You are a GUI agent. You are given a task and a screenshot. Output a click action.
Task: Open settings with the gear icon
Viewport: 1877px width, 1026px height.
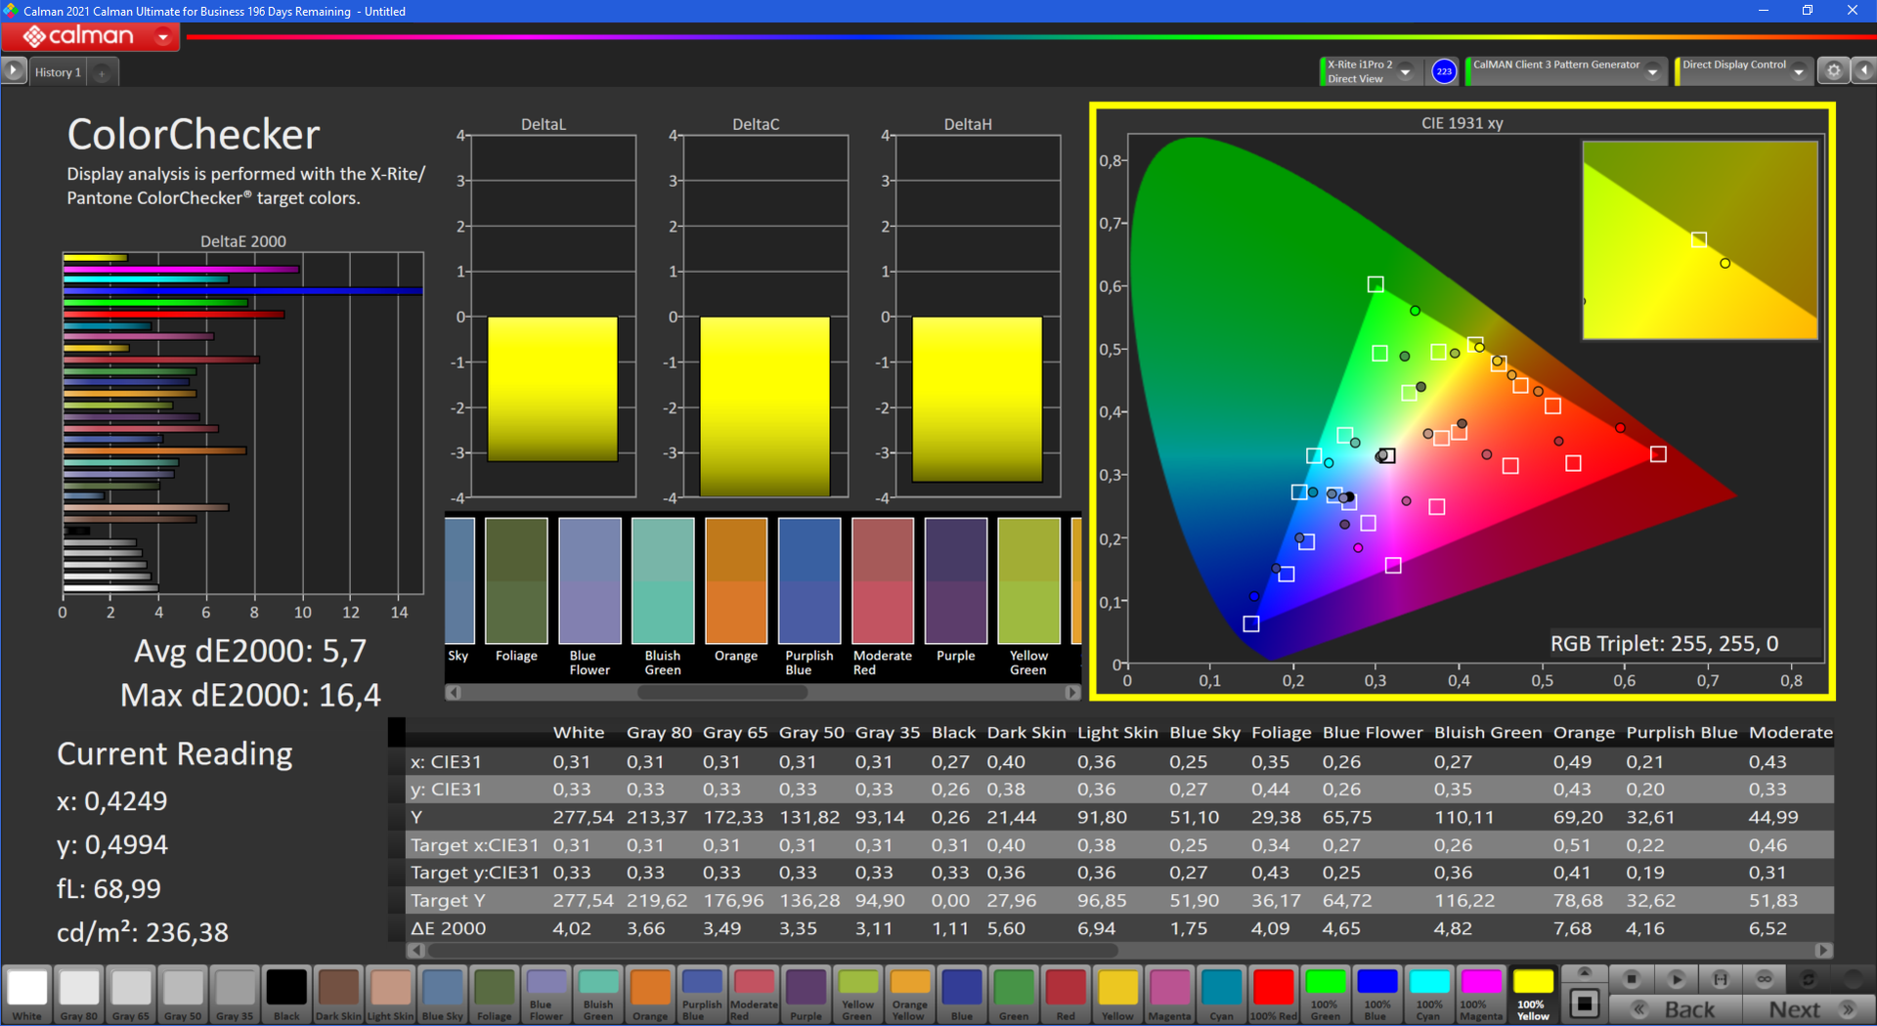1833,71
